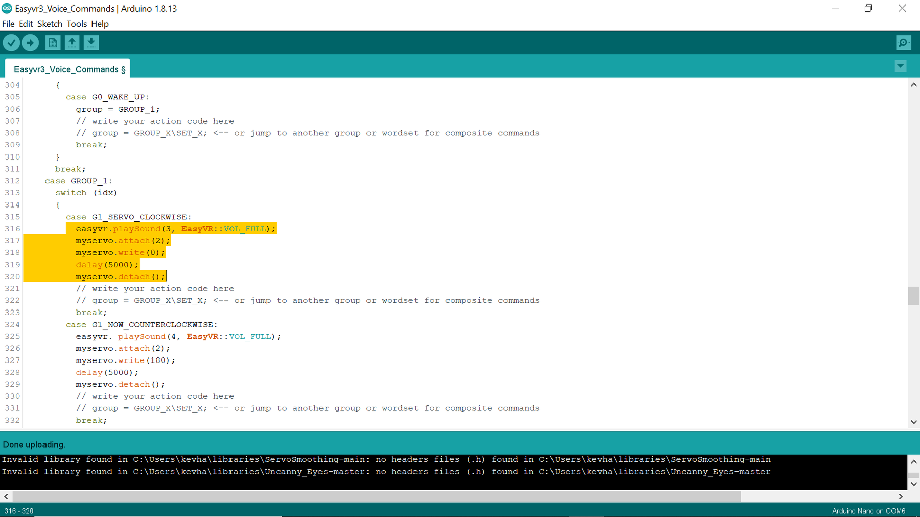Click the Verify sketch checkmark icon

pos(11,42)
